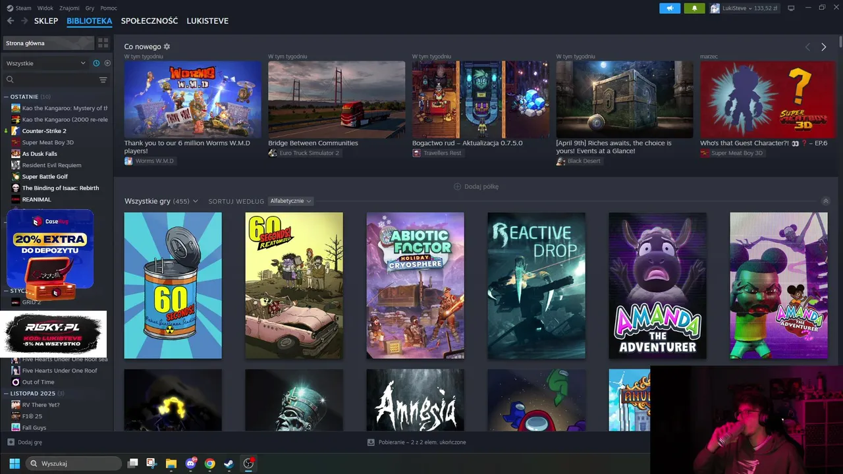The height and width of the screenshot is (474, 843).
Task: Switch to the BIBLIOTEKA tab
Action: click(90, 21)
